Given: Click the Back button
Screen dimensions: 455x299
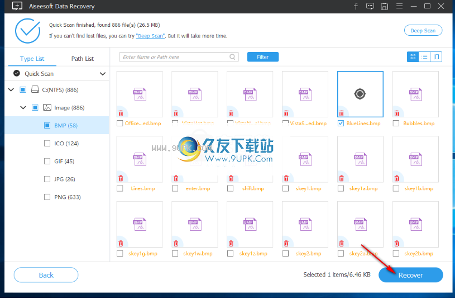Looking at the screenshot, I should coord(46,275).
